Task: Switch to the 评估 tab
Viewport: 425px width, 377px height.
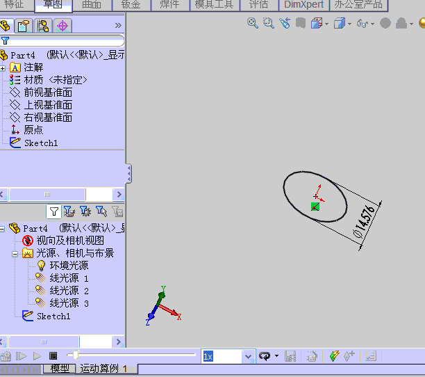Action: point(258,5)
